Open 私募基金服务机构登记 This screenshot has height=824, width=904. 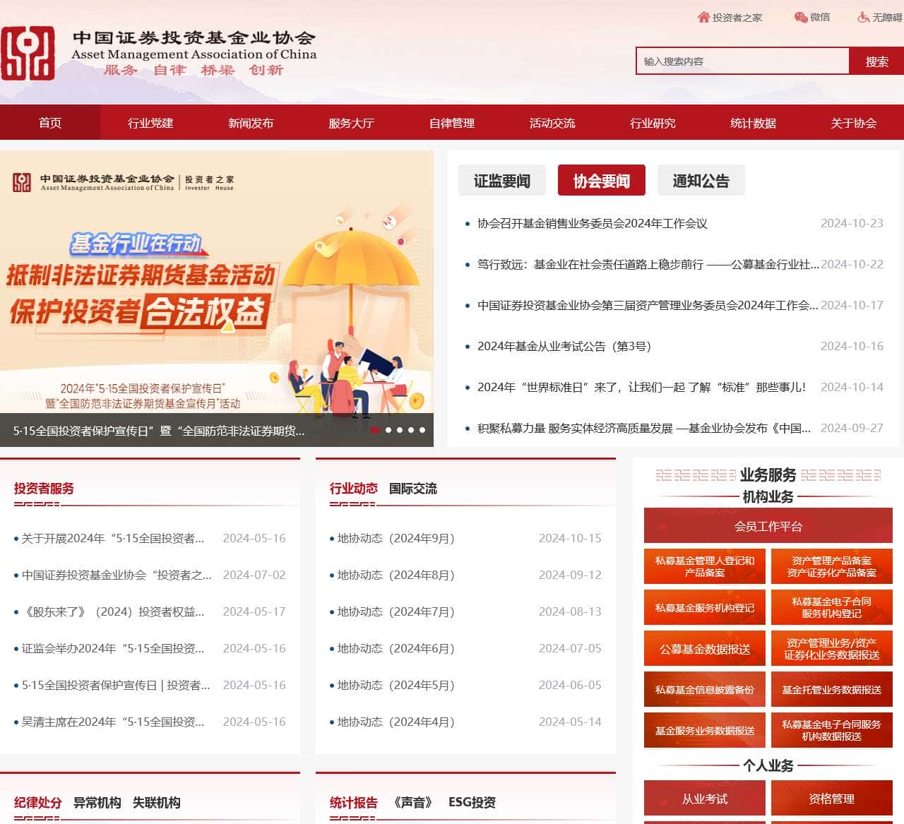click(705, 607)
